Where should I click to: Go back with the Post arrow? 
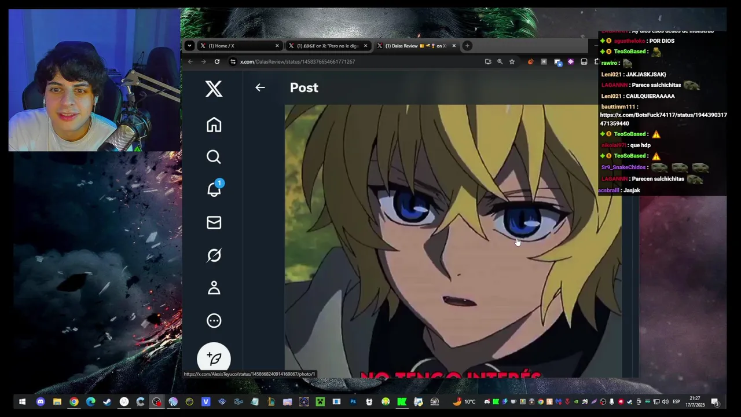(x=260, y=87)
